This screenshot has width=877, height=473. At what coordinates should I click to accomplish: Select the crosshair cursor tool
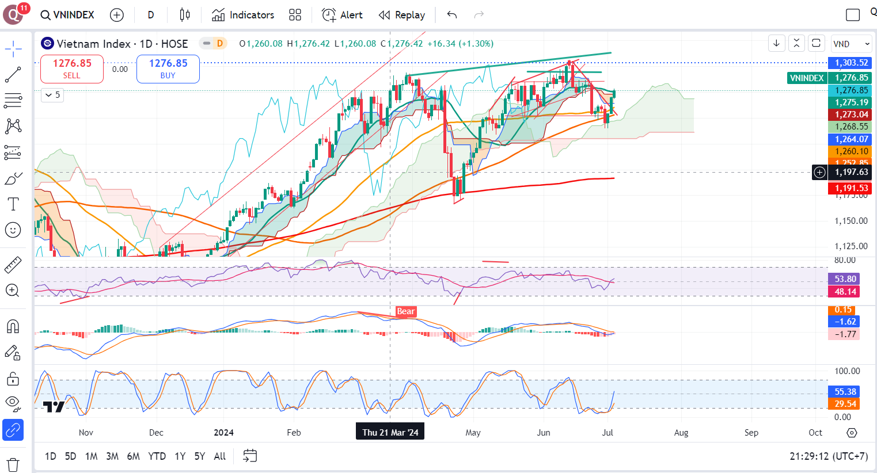13,49
